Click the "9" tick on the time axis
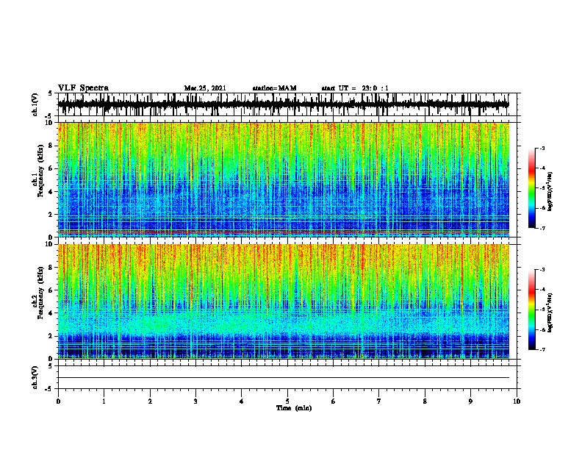582x450 pixels. [x=470, y=401]
